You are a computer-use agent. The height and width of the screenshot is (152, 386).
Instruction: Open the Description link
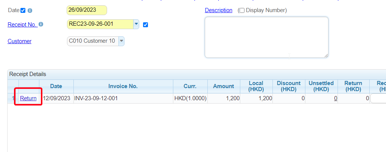coord(218,10)
